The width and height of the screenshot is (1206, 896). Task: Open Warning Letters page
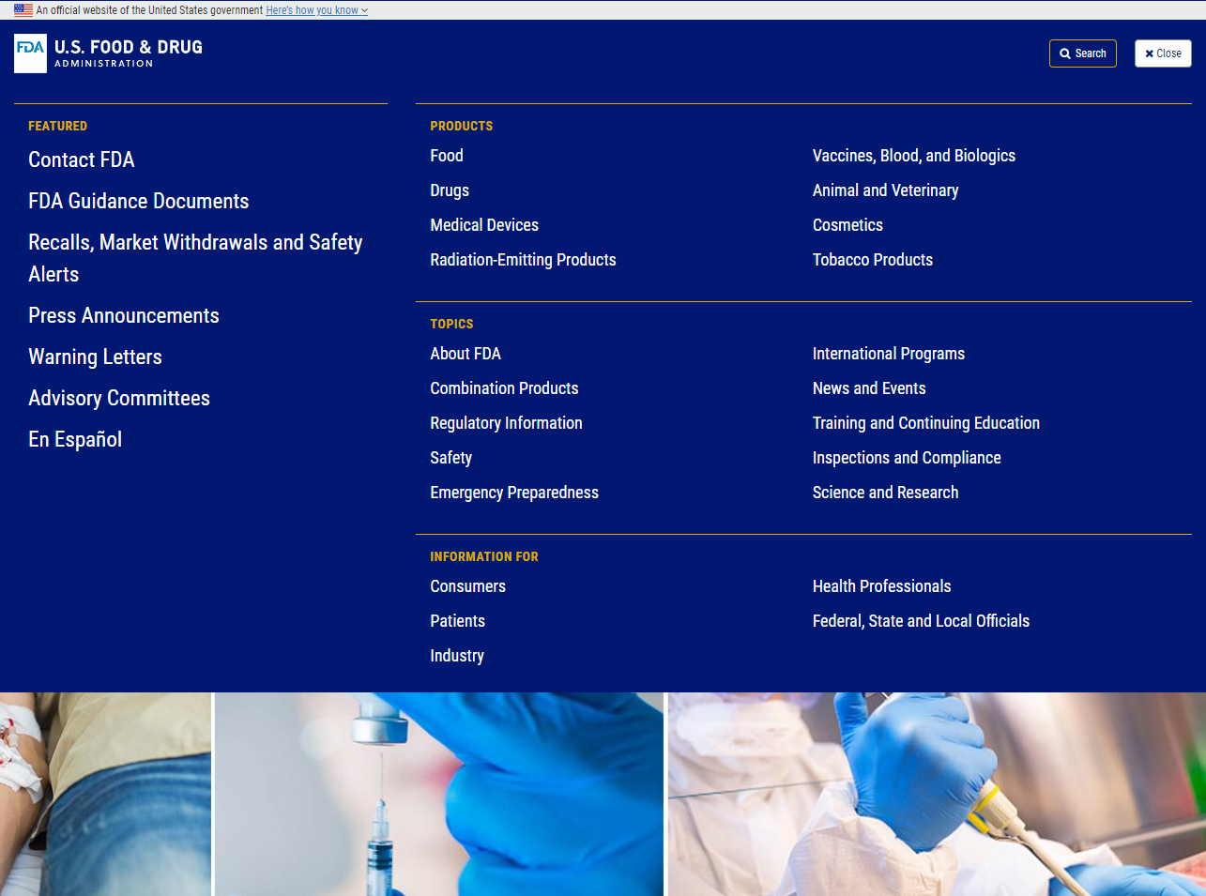coord(95,357)
